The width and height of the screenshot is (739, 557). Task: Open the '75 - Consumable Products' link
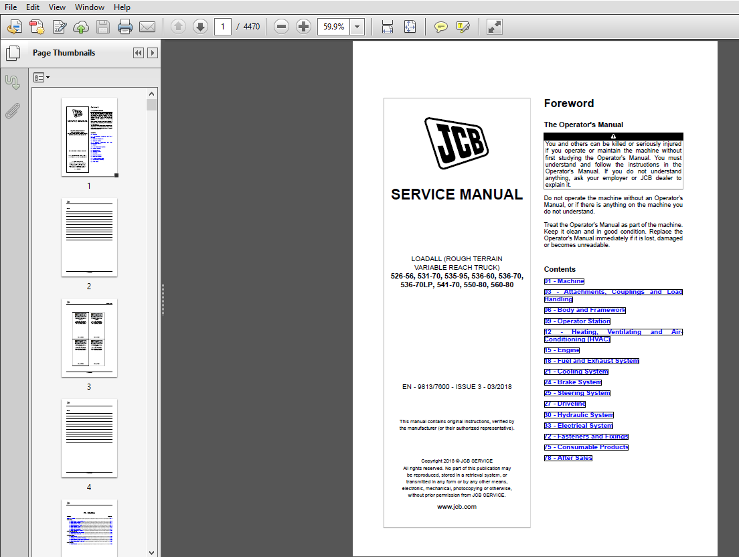click(586, 447)
